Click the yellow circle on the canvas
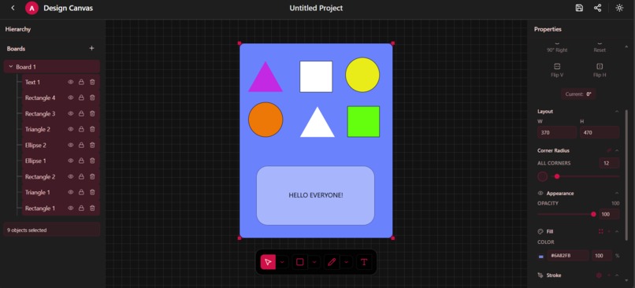Screen dimensions: 635x288 click(x=362, y=75)
